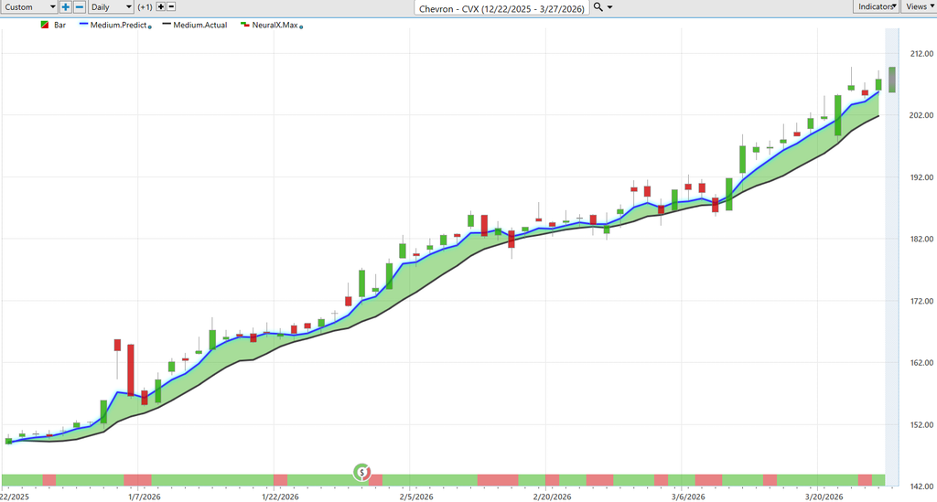Click the NeuralX.Max legend icon
Viewport: 937px width, 502px height.
244,25
